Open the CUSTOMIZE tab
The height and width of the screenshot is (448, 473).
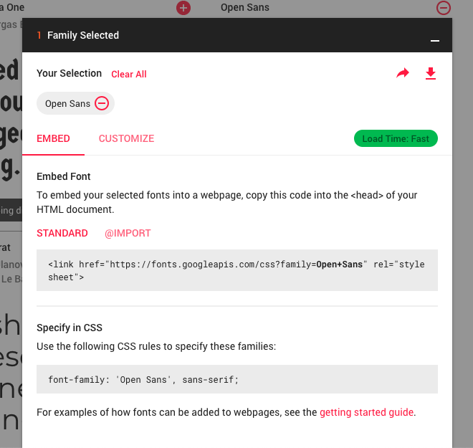click(126, 138)
